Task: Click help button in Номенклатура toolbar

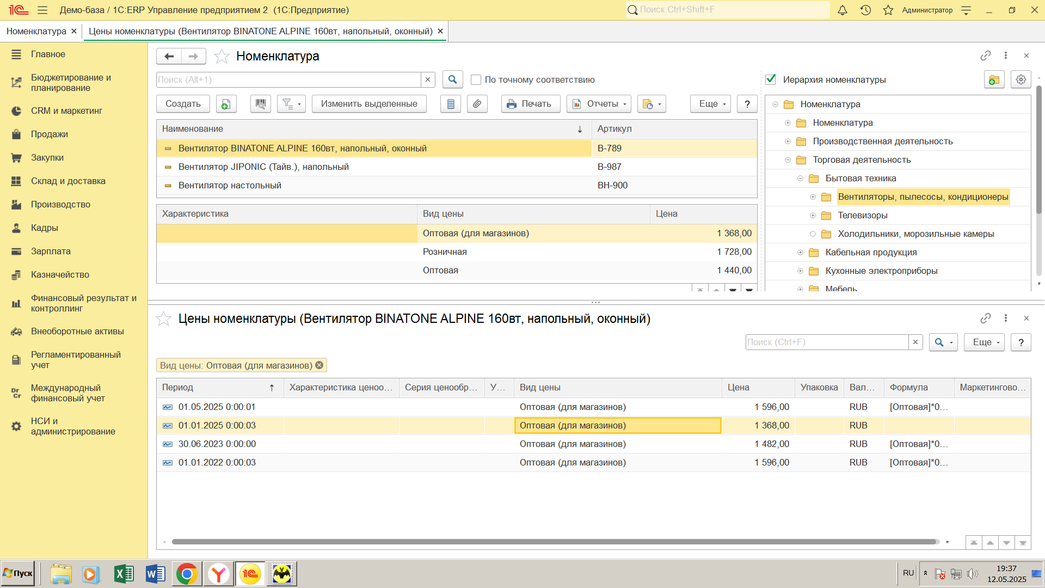Action: [747, 104]
